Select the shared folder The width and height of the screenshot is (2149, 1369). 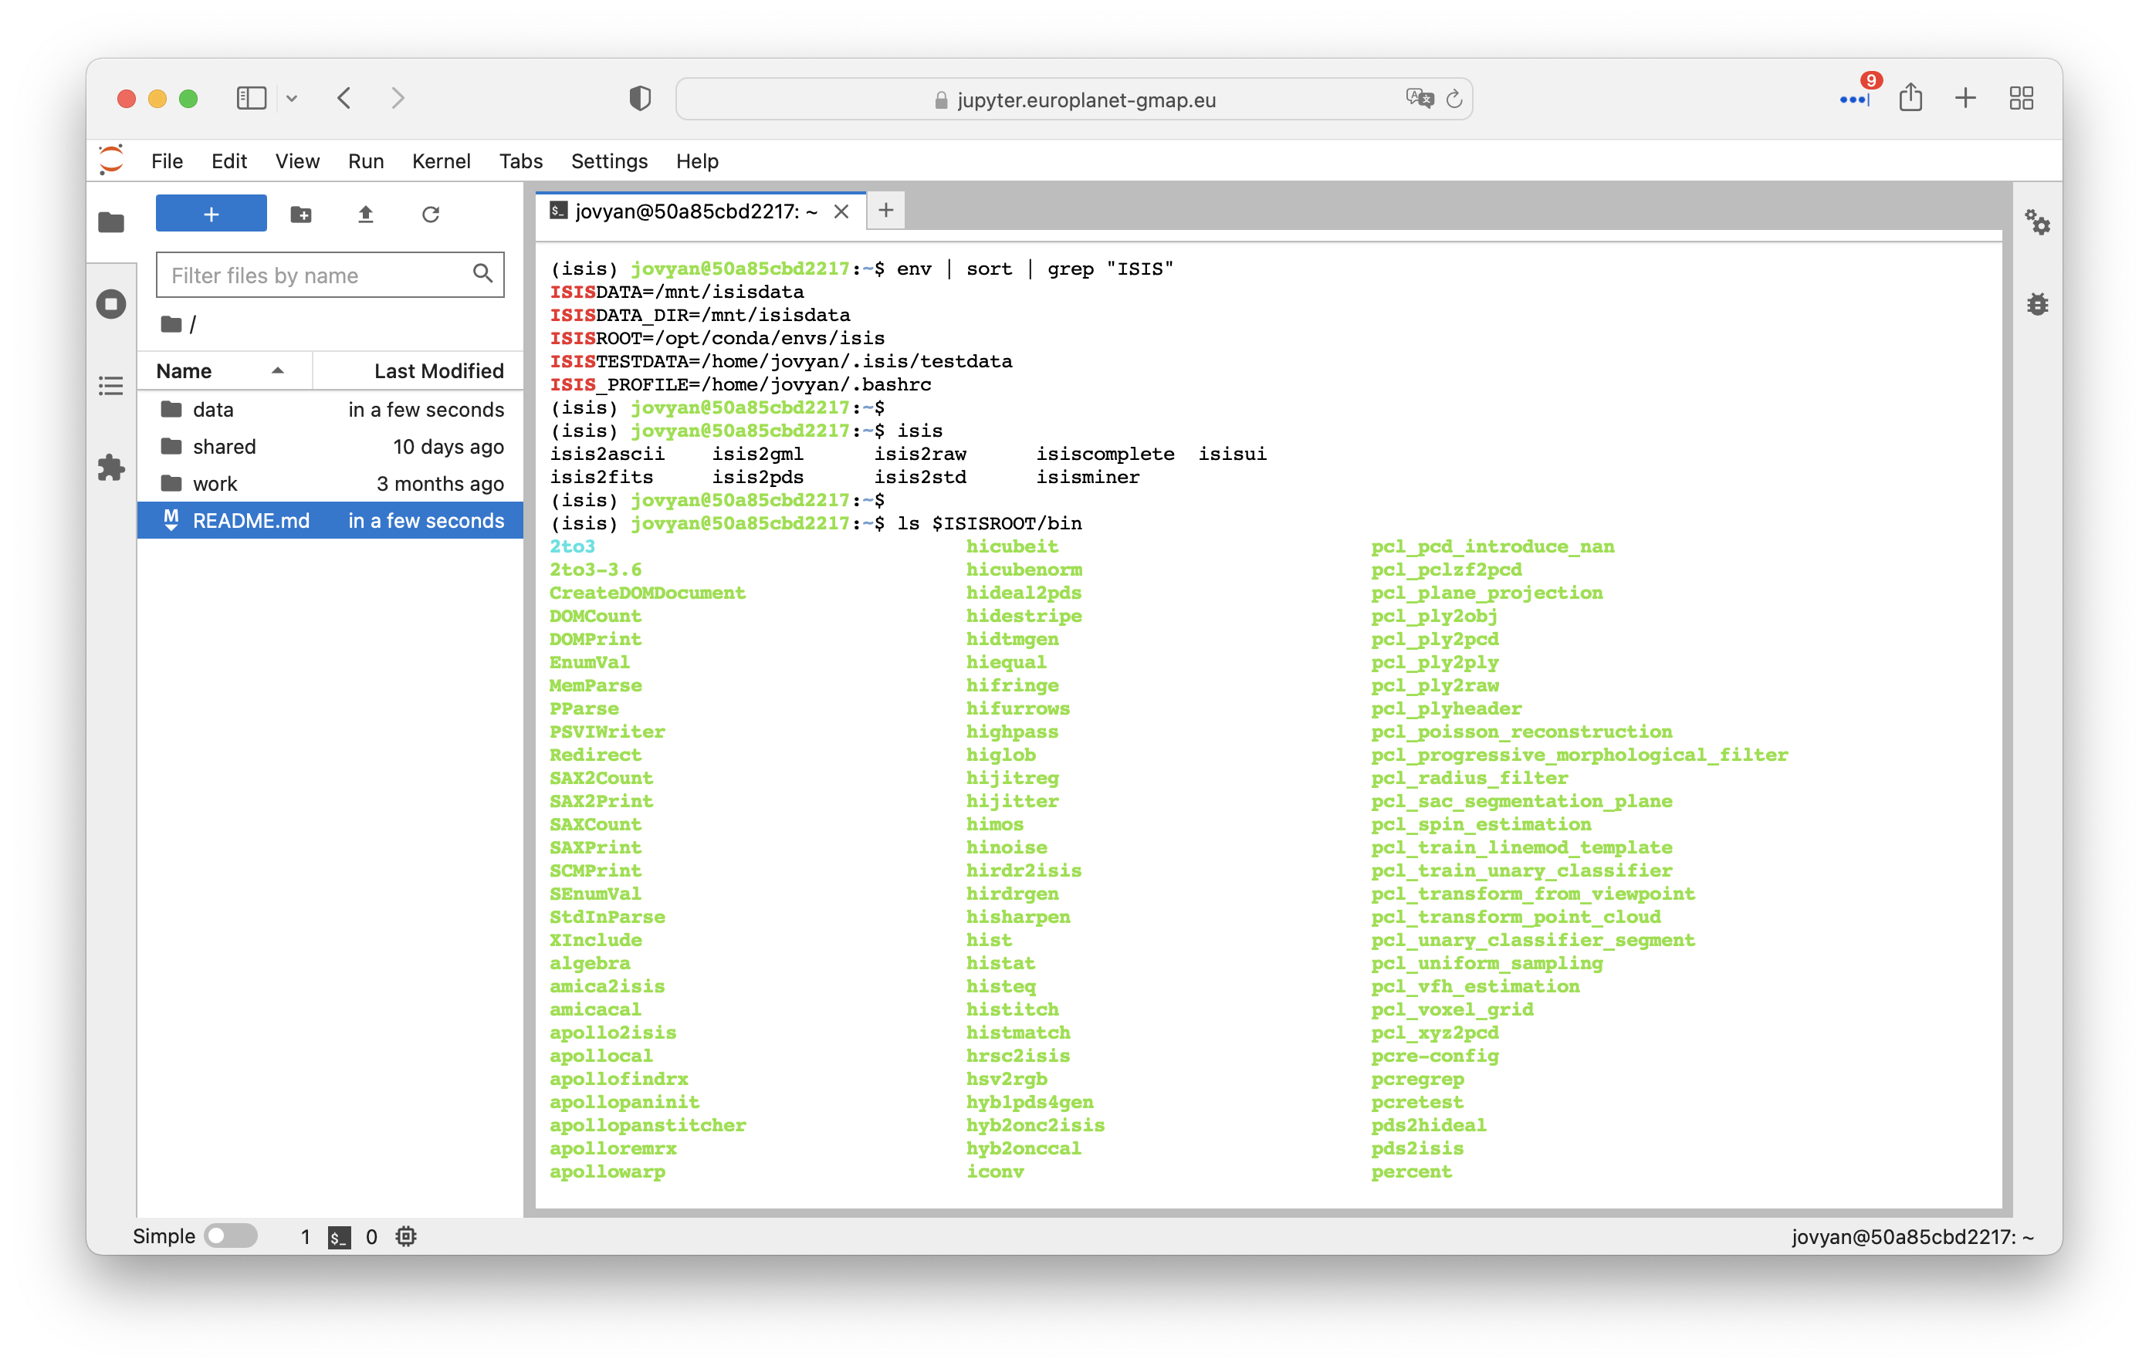[x=330, y=446]
